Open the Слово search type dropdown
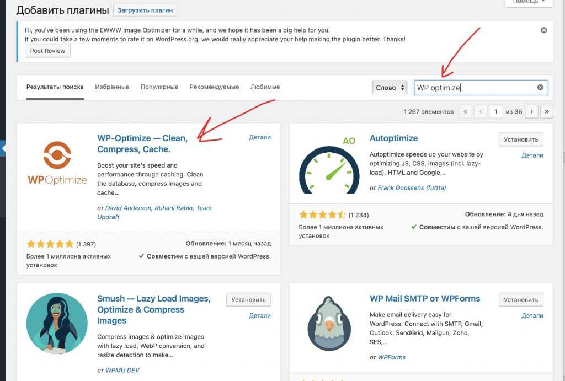 (391, 87)
